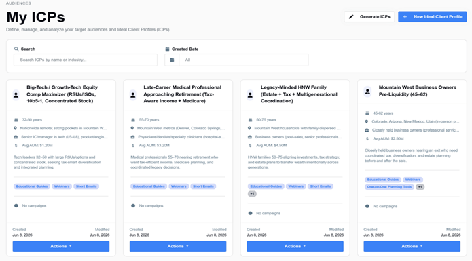472x261 pixels.
Task: Click Educational Guides tag on Late-Career Medical card
Action: tap(149, 186)
